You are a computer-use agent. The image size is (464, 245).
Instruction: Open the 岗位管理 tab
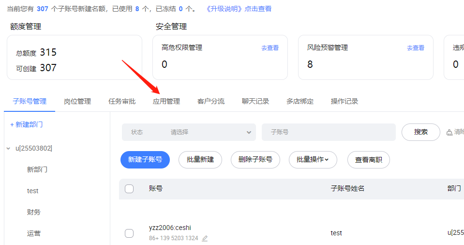point(77,101)
